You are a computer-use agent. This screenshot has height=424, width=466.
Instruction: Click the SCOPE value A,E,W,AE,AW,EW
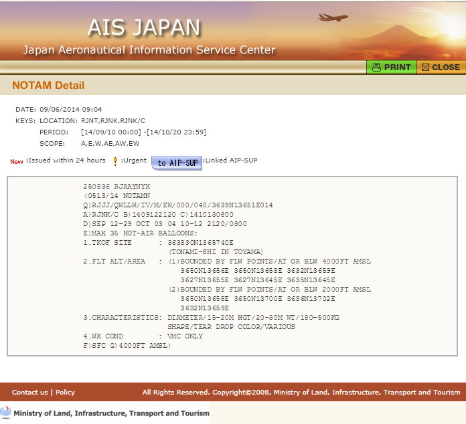tap(110, 143)
